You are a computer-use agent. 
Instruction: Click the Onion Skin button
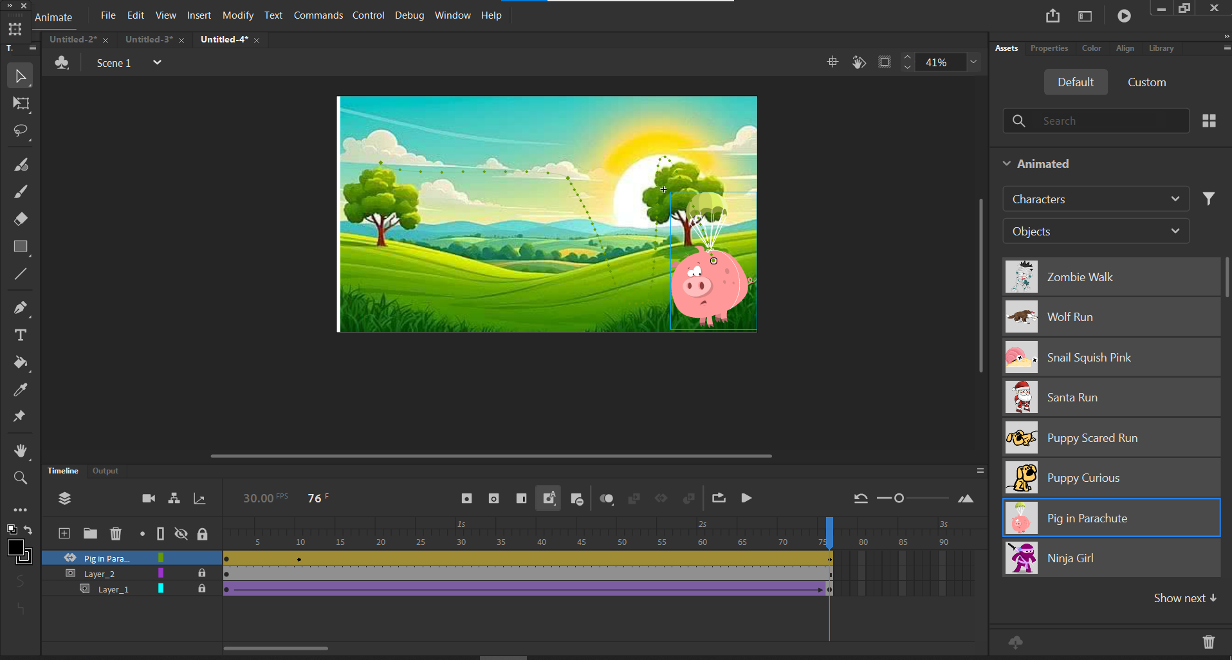[x=607, y=499]
